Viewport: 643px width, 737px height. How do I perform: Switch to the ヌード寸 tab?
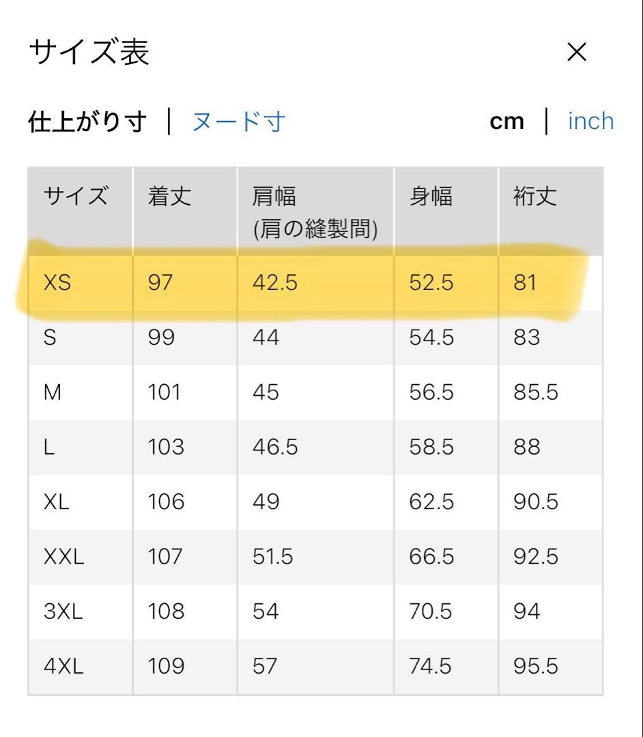[x=238, y=122]
